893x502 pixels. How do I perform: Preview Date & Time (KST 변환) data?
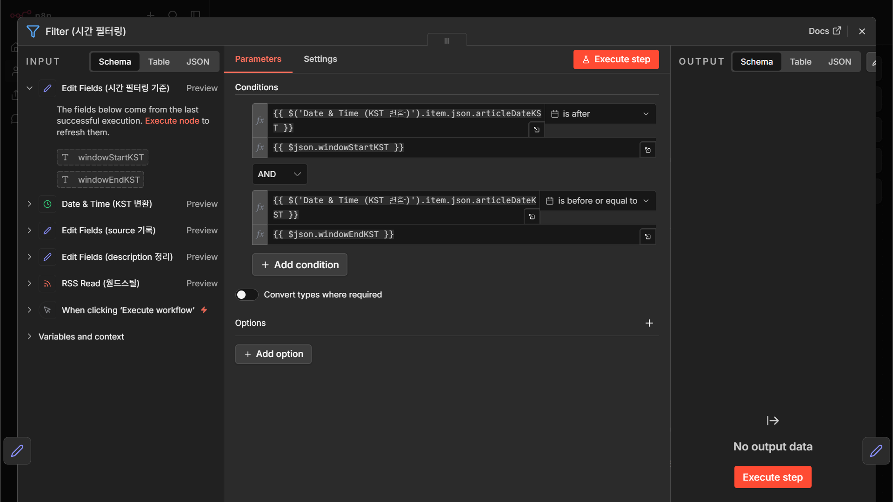point(202,204)
